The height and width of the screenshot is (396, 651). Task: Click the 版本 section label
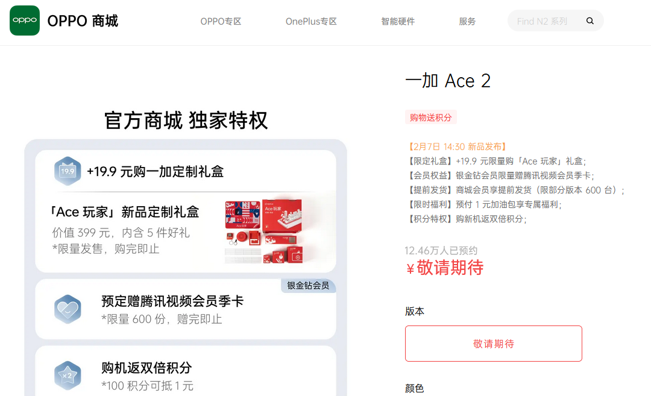point(415,312)
